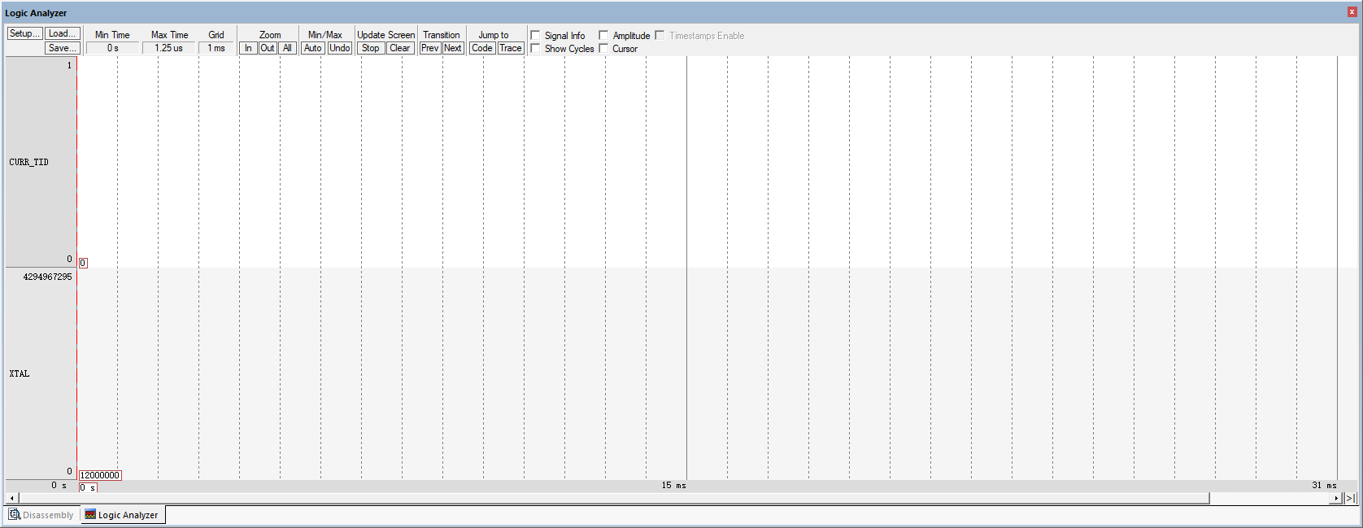Click the Load... button
Image resolution: width=1363 pixels, height=528 pixels.
(x=63, y=33)
